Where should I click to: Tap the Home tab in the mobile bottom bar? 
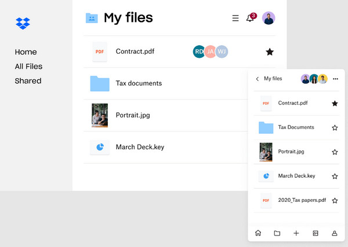point(258,233)
